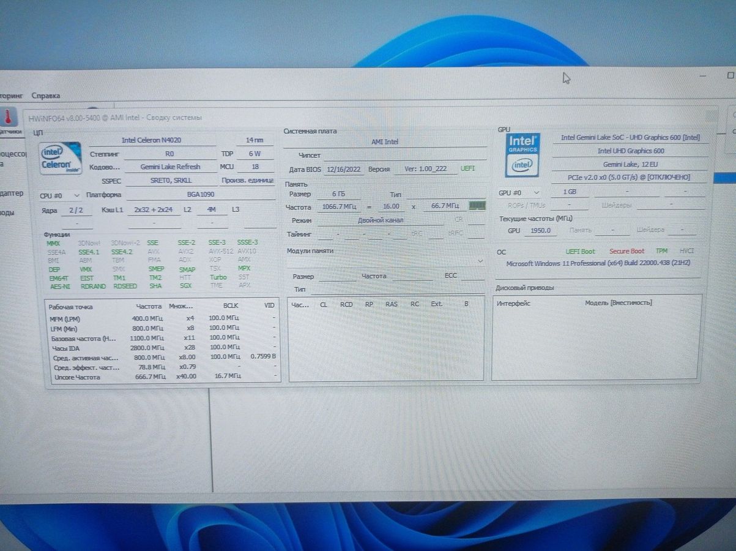Click the Интерфейс column header in drives list
This screenshot has height=551, width=736.
tap(513, 303)
